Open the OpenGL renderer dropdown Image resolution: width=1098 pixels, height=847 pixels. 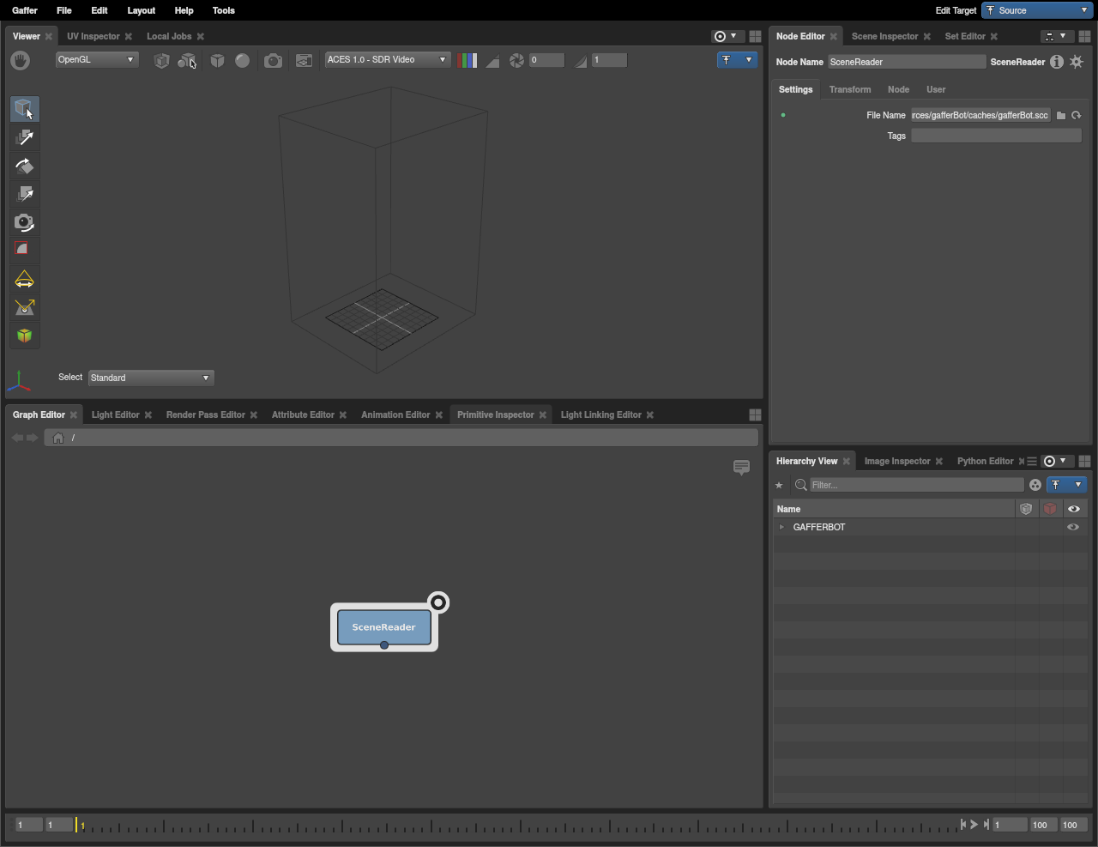[x=96, y=60]
